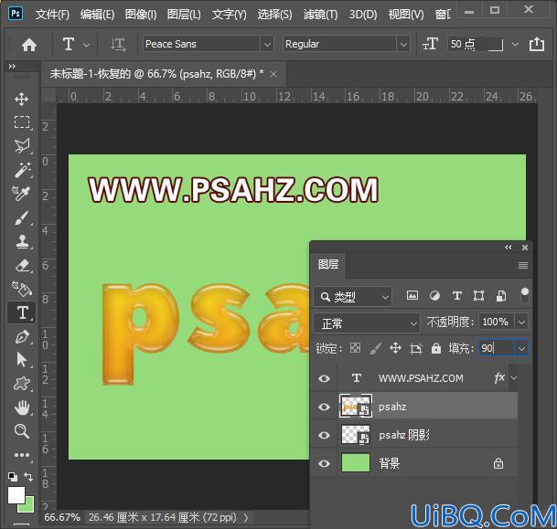Open the Edit Toolbar three-dots button
The width and height of the screenshot is (557, 529).
click(x=22, y=455)
